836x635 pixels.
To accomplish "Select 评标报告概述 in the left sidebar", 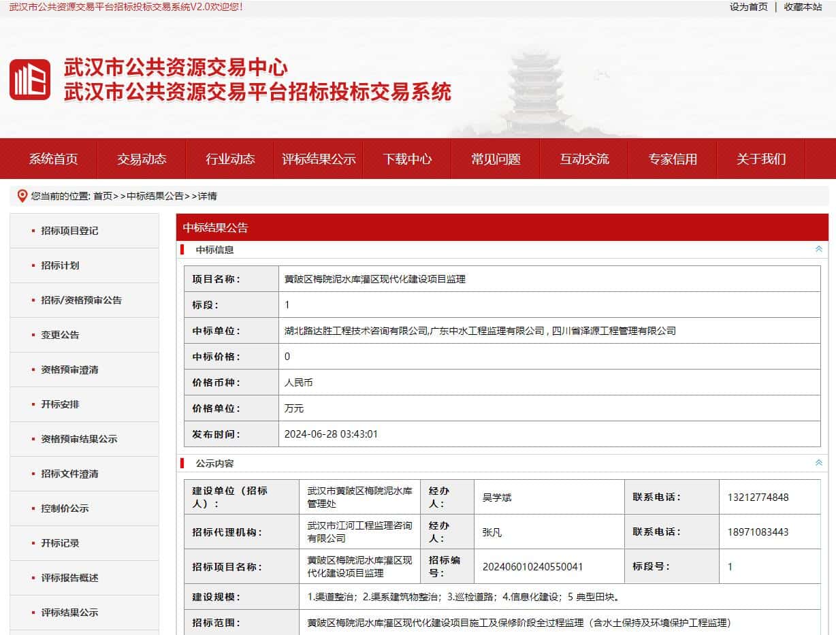I will (69, 578).
